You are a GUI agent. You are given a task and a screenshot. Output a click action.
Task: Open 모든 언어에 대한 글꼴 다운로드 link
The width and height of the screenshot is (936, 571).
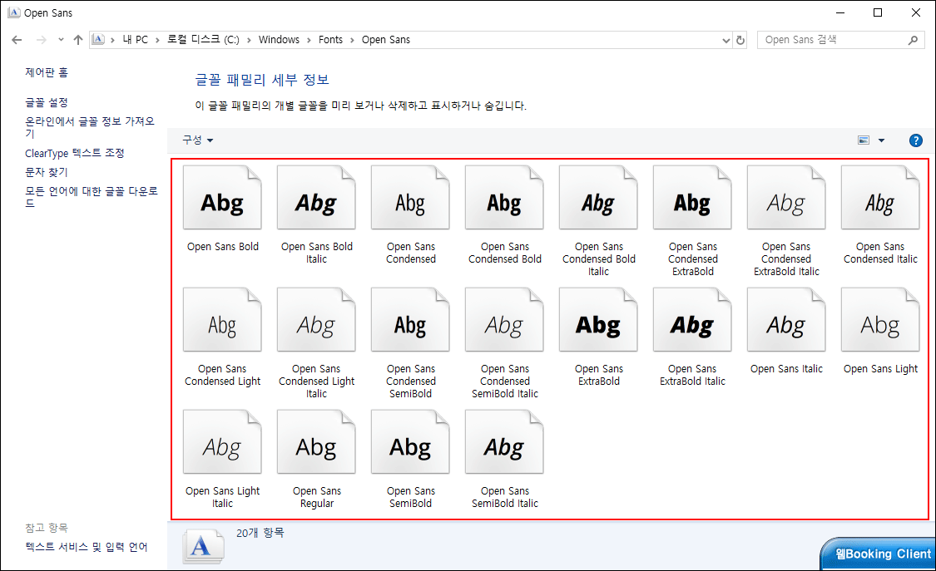tap(92, 197)
